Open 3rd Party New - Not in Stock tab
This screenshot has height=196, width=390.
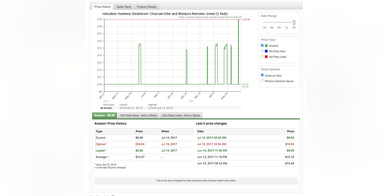(x=139, y=116)
